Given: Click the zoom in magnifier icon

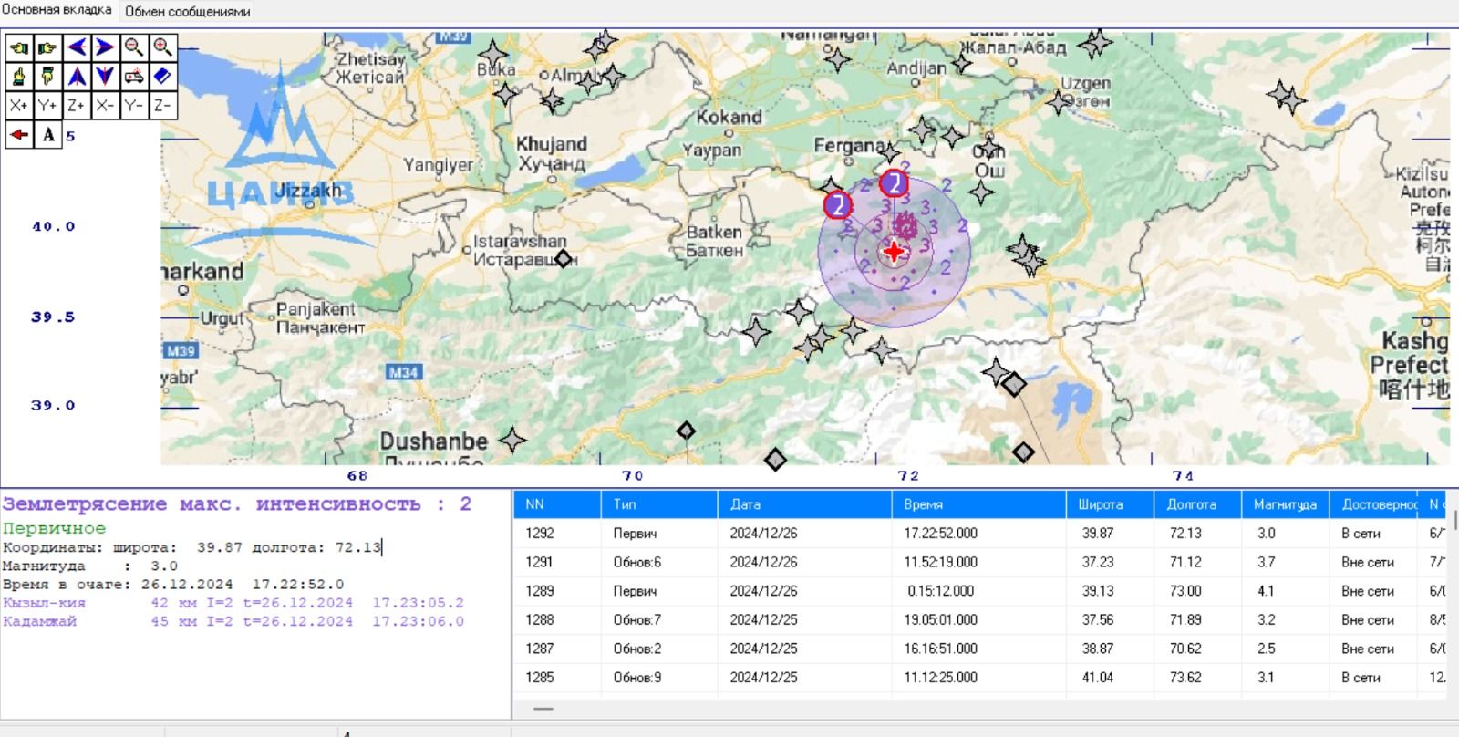Looking at the screenshot, I should pyautogui.click(x=162, y=47).
